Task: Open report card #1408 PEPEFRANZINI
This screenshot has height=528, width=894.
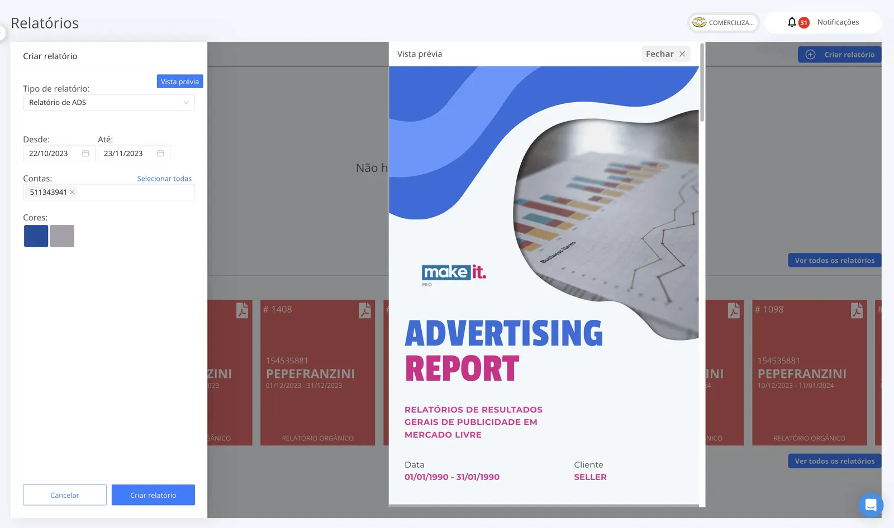Action: point(317,373)
